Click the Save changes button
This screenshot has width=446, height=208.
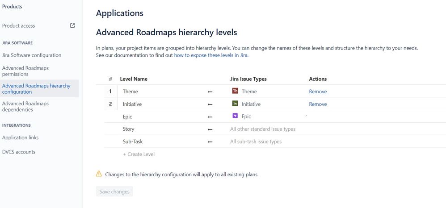tap(114, 191)
